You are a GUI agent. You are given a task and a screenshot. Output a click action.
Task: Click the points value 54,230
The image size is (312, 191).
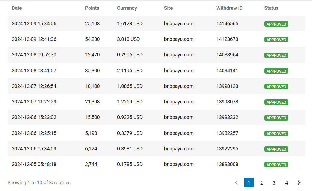point(92,39)
